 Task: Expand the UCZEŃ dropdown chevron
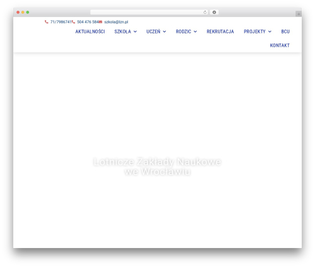pyautogui.click(x=164, y=32)
